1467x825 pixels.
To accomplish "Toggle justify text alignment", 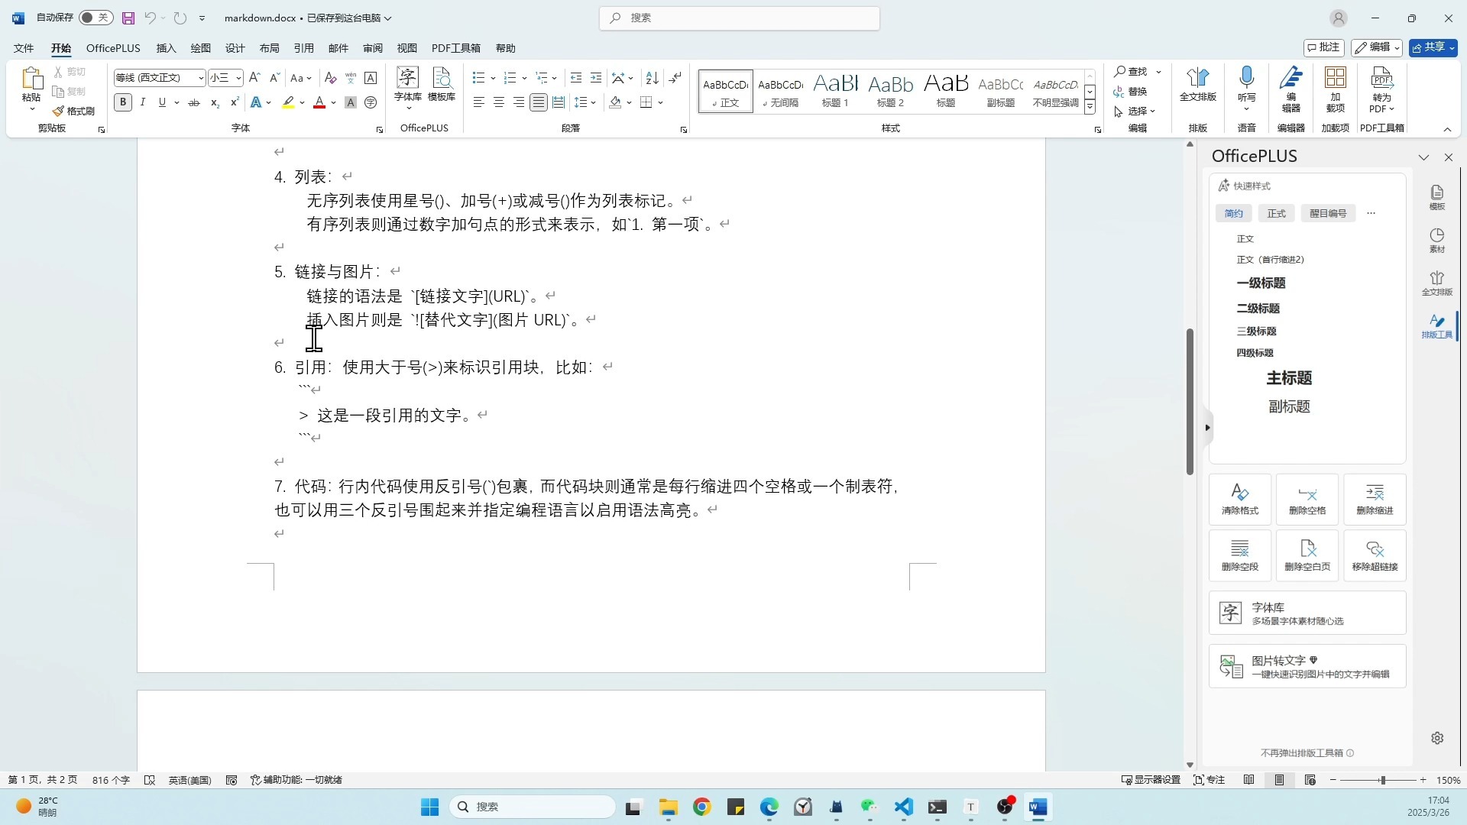I will click(539, 102).
